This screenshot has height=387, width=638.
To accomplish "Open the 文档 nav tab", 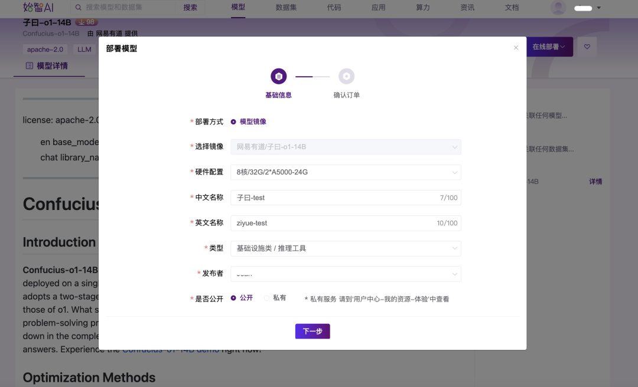I will coord(512,7).
